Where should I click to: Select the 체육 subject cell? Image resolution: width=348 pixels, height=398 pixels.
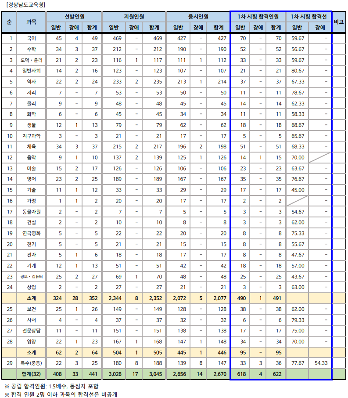(31, 147)
